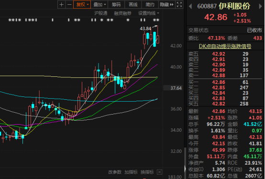Click 换指标 below the chart
Screen dimensions: 265x179
tap(147, 172)
